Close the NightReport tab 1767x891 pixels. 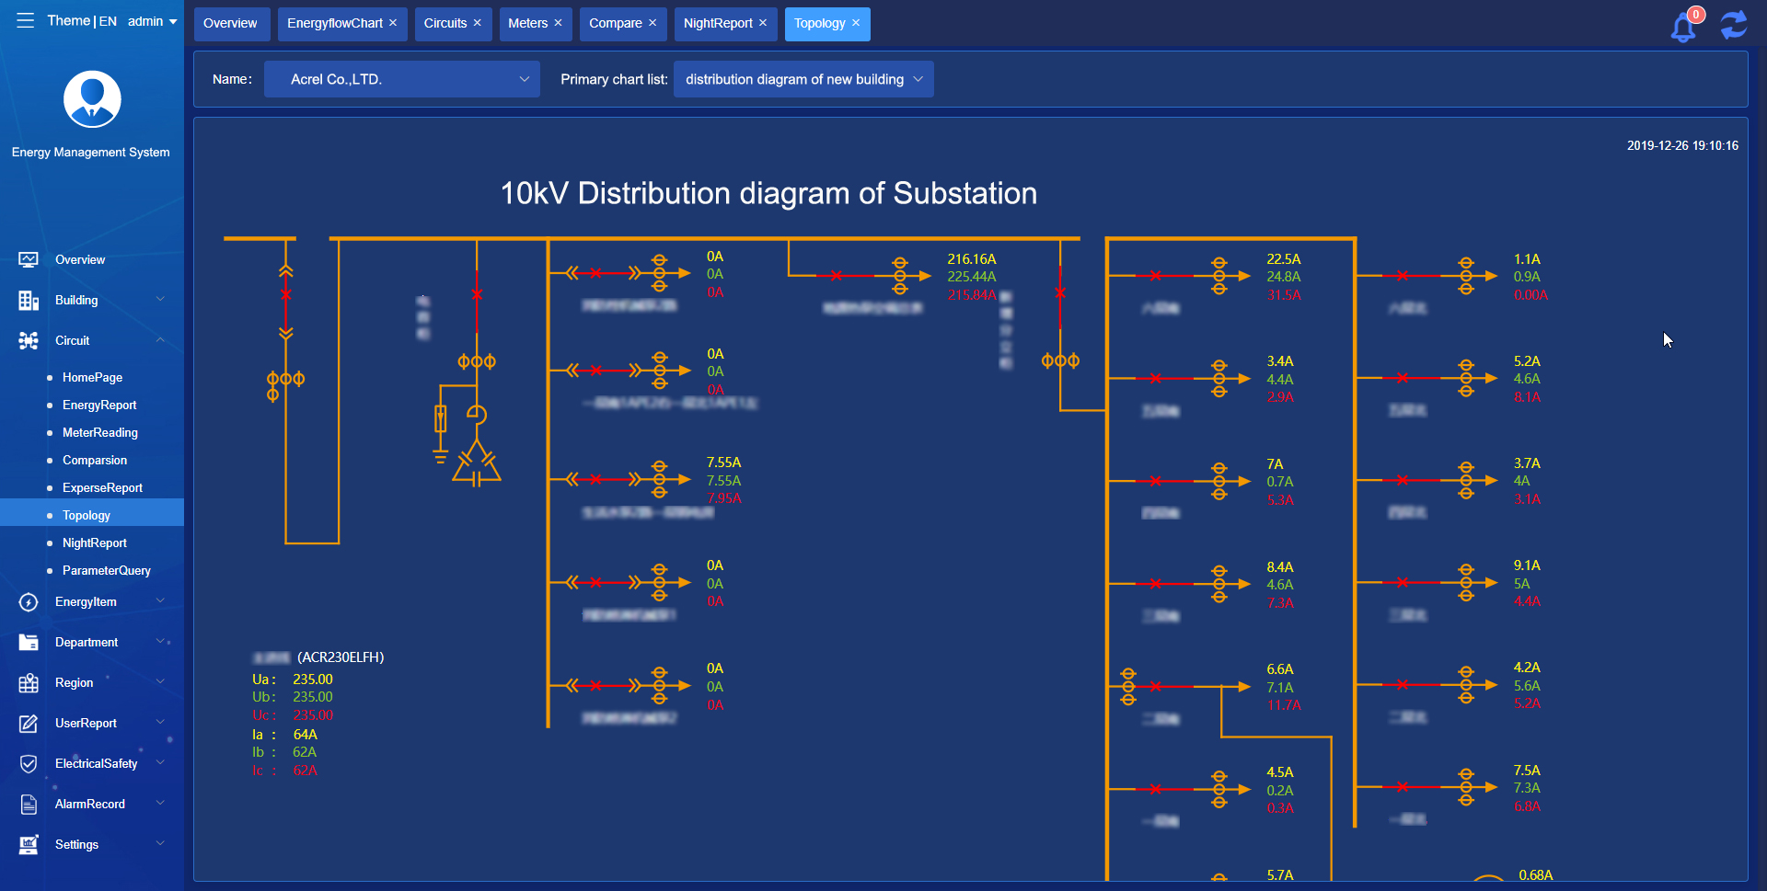(763, 23)
